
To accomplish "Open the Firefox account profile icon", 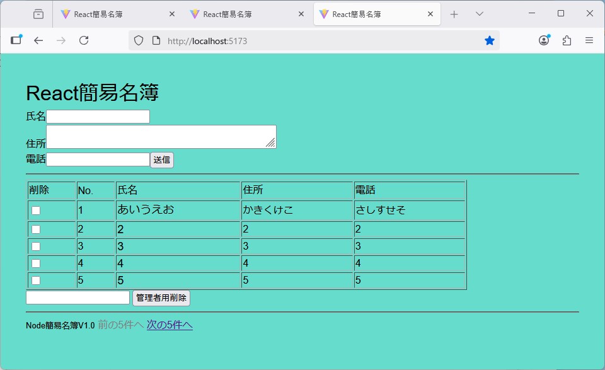I will click(x=544, y=40).
